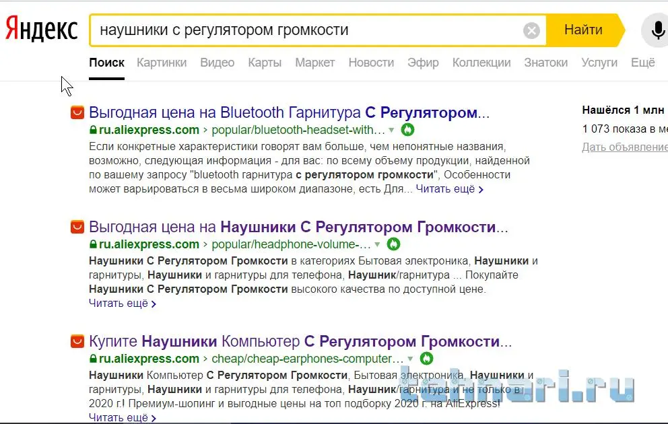Click ru.aliexpress.com domain in cheap-earphones-computer result
This screenshot has height=424, width=668.
[x=149, y=359]
